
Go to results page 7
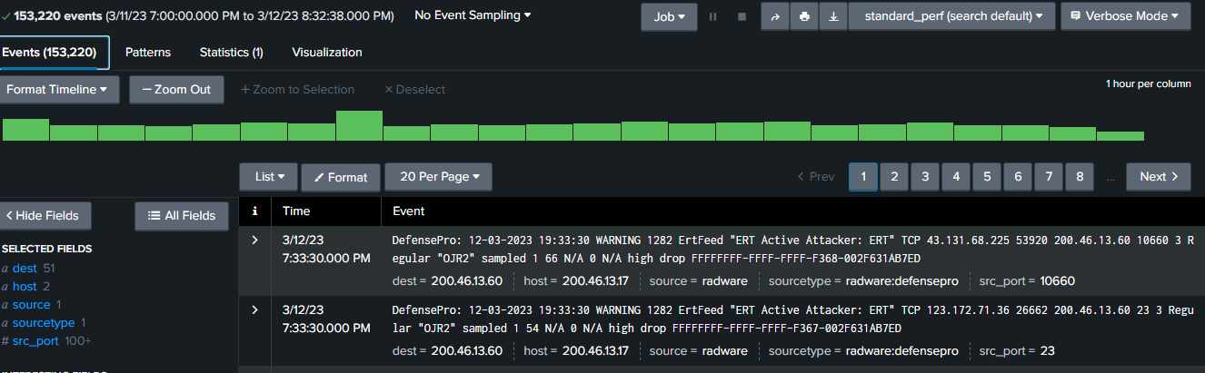point(1049,177)
